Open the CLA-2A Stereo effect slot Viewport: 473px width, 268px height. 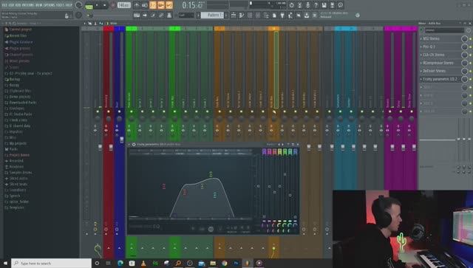[x=440, y=55]
